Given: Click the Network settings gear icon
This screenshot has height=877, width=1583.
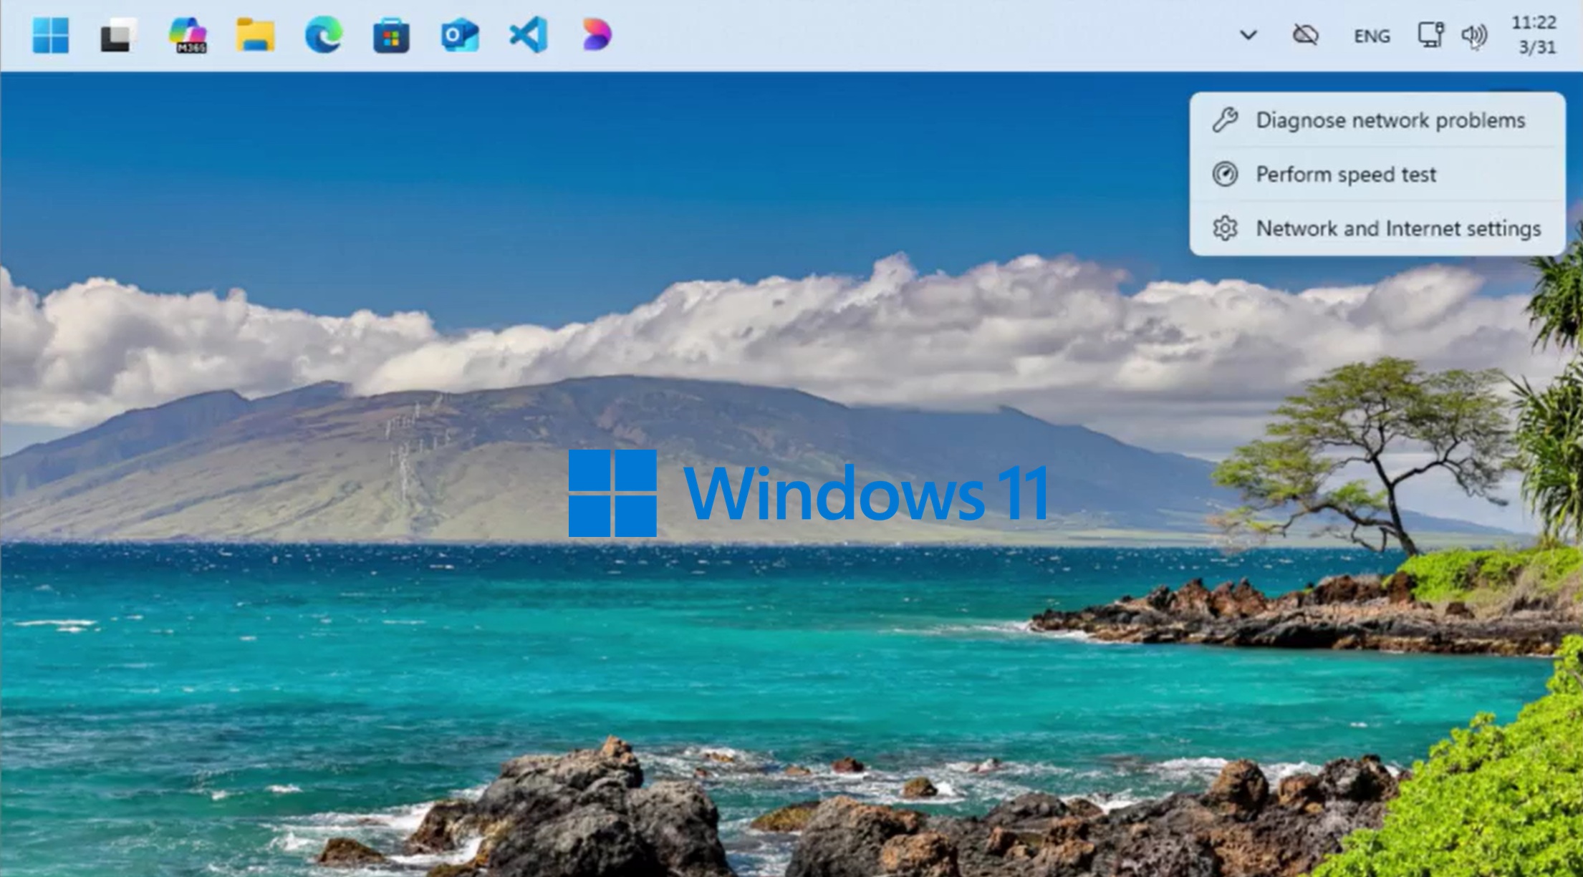Looking at the screenshot, I should tap(1225, 228).
